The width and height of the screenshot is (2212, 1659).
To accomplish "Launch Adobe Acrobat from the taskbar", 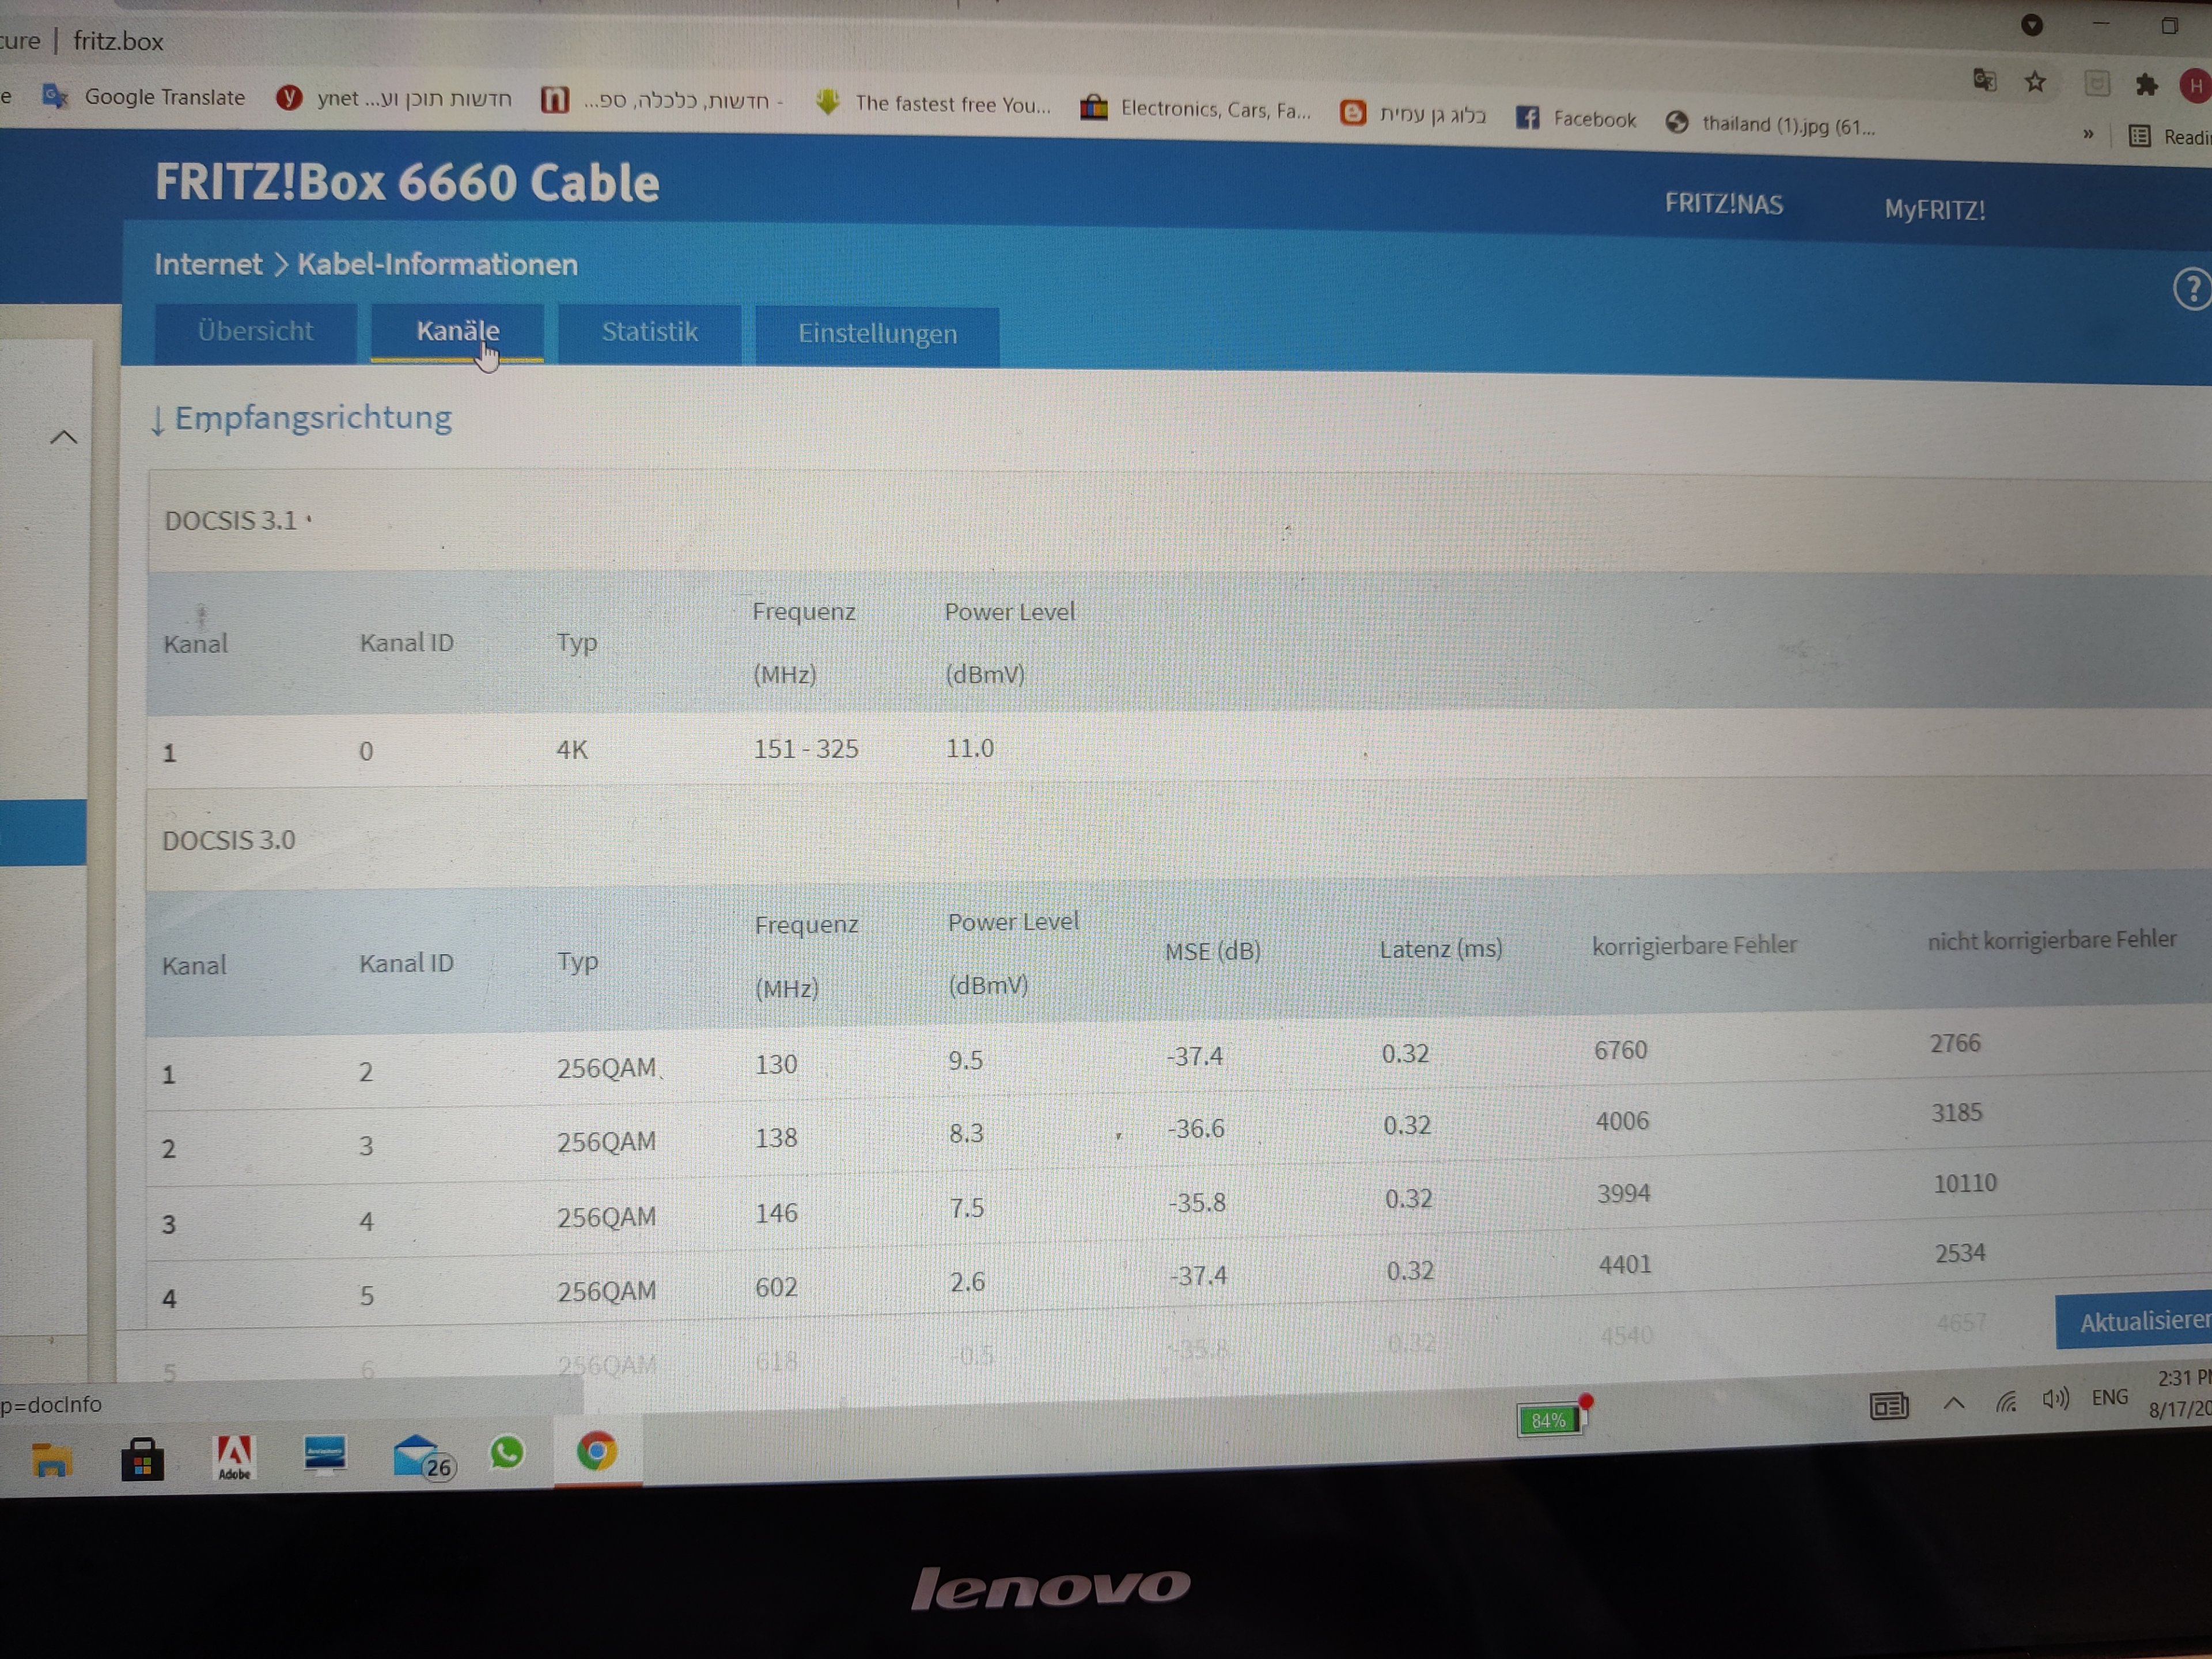I will 234,1457.
